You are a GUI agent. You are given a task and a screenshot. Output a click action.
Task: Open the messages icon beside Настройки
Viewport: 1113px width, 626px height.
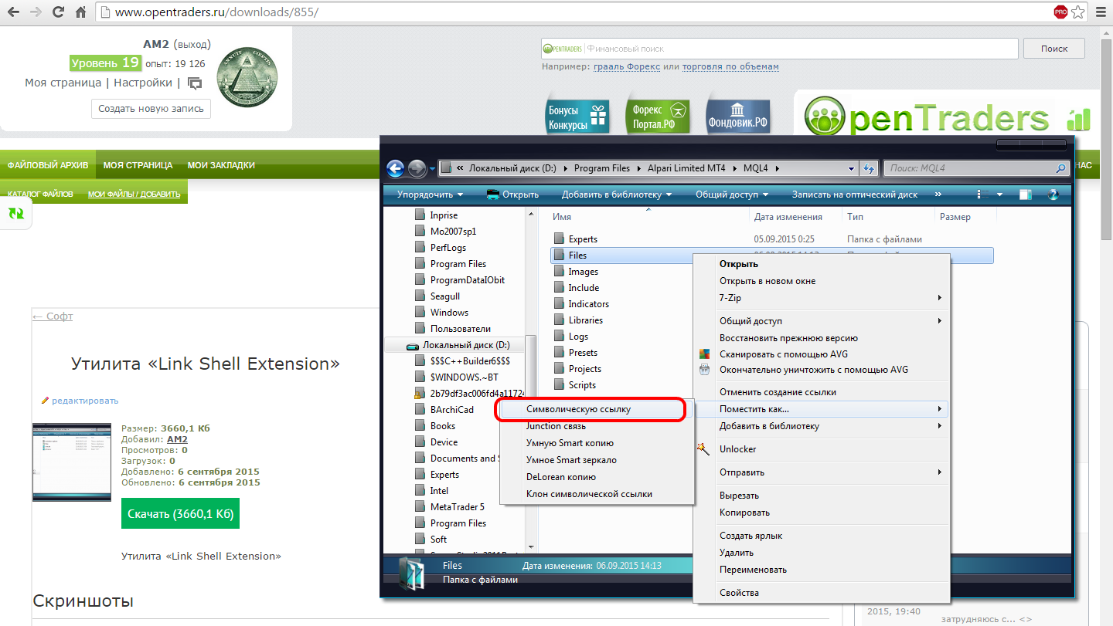pyautogui.click(x=195, y=83)
